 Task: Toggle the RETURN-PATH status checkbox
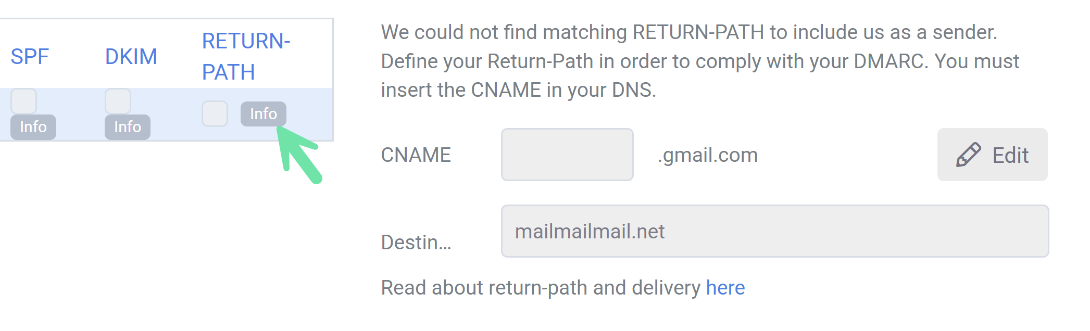click(x=215, y=114)
